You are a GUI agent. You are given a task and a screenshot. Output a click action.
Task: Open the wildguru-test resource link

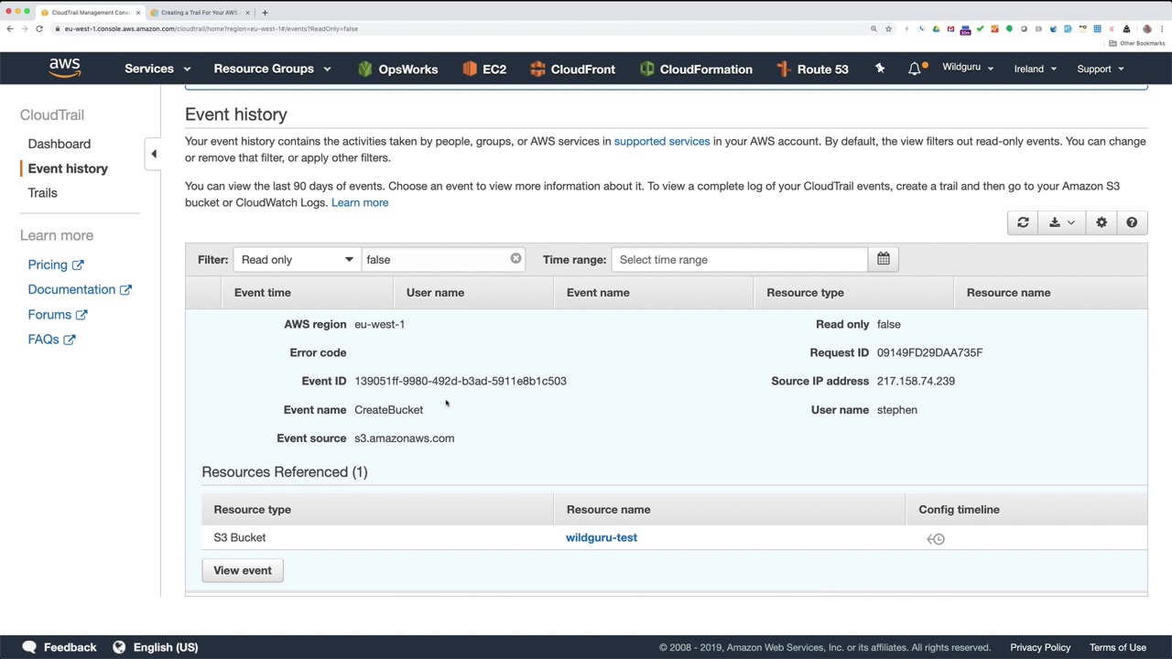(602, 537)
